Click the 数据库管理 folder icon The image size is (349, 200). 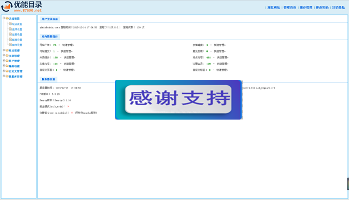7,76
